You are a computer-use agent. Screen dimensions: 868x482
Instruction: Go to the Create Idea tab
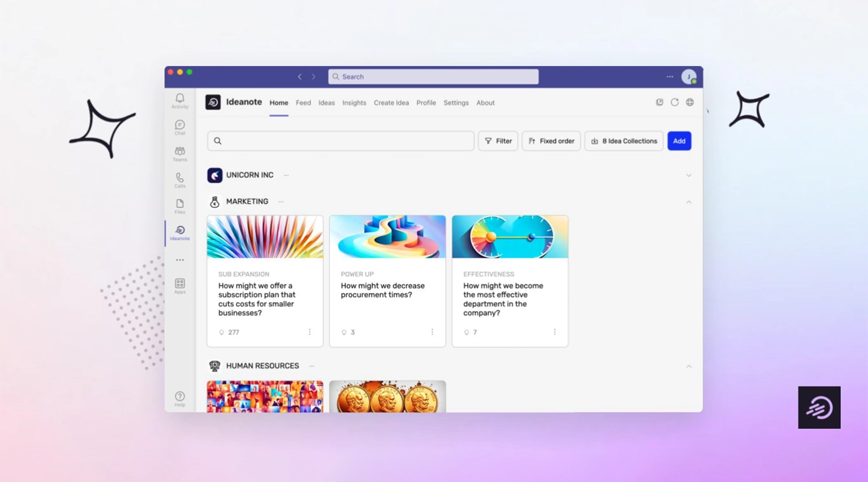pos(391,103)
